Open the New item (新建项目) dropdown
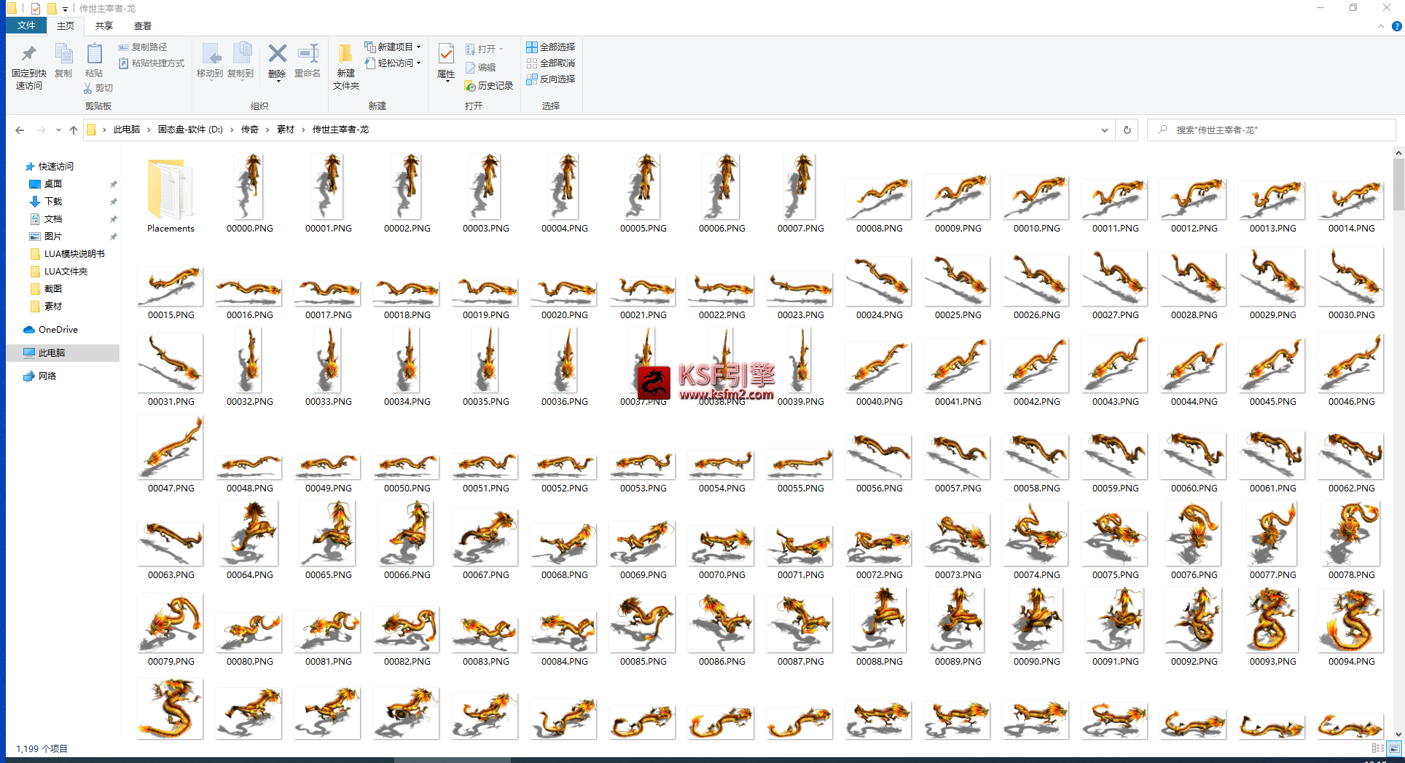 click(x=393, y=47)
